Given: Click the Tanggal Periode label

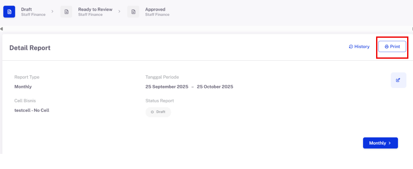Looking at the screenshot, I should (x=162, y=77).
